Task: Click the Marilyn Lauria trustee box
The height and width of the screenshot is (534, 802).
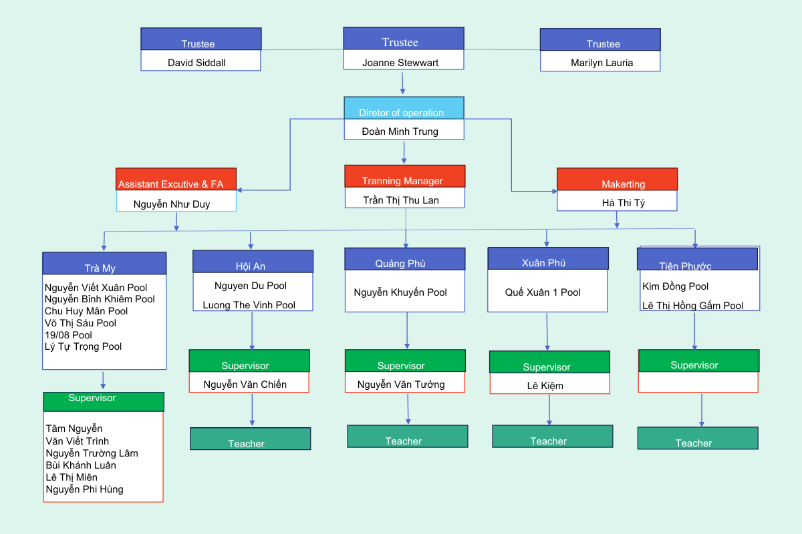Action: pyautogui.click(x=600, y=62)
